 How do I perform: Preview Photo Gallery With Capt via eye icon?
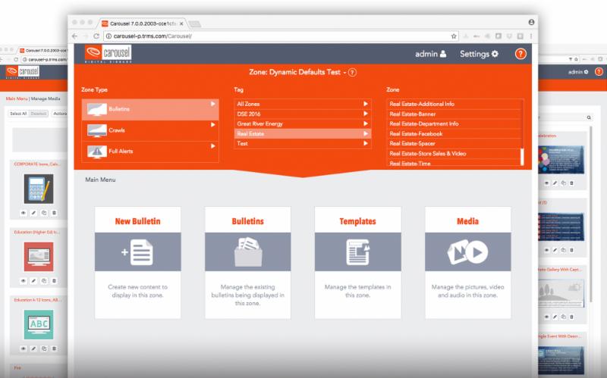click(x=546, y=317)
